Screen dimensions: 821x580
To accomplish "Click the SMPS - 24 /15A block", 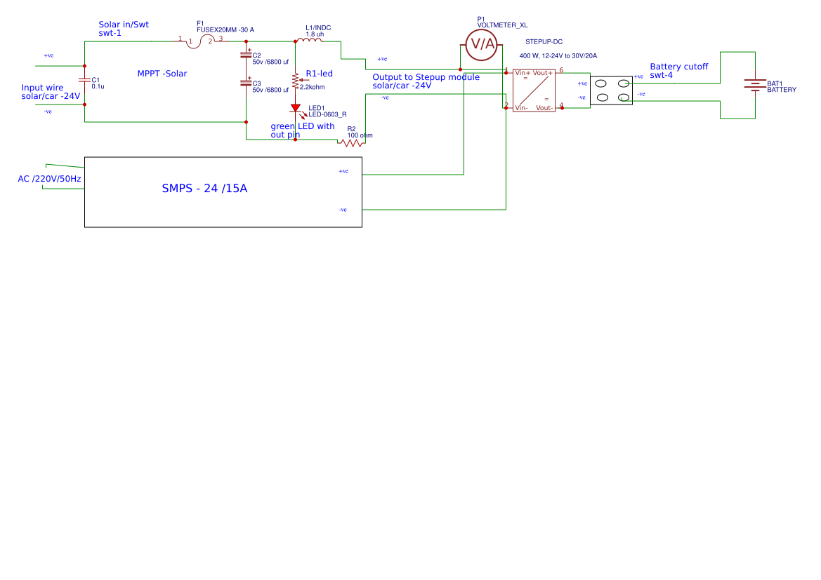I will click(223, 192).
